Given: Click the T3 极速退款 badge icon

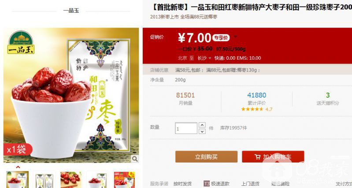Looking at the screenshot, I should (206, 184).
